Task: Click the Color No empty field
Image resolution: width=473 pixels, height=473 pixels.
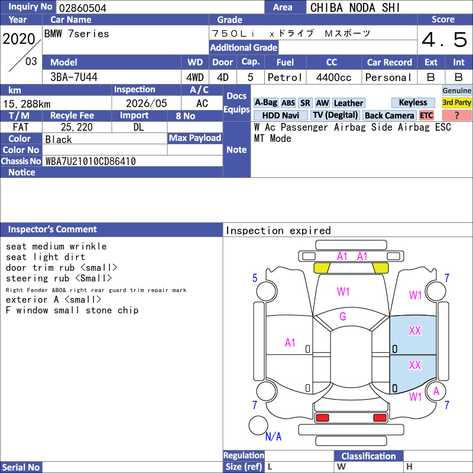Action: [x=105, y=150]
